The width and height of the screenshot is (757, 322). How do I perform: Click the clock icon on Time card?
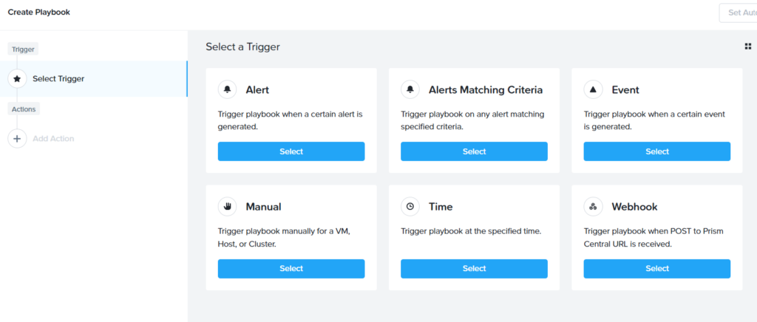410,207
